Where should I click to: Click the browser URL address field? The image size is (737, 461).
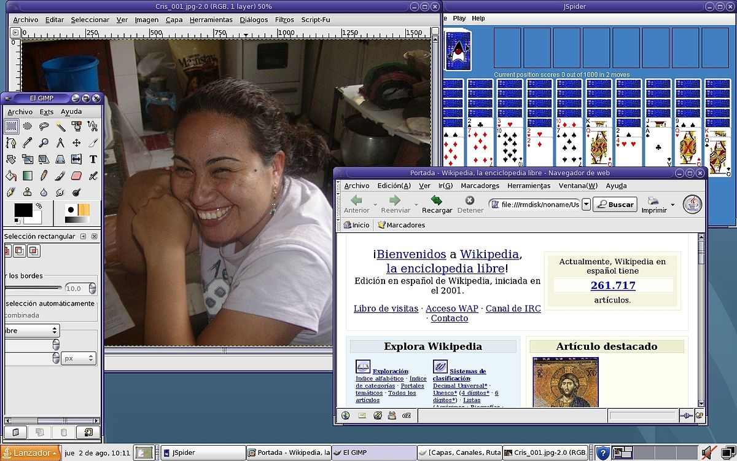pos(534,204)
